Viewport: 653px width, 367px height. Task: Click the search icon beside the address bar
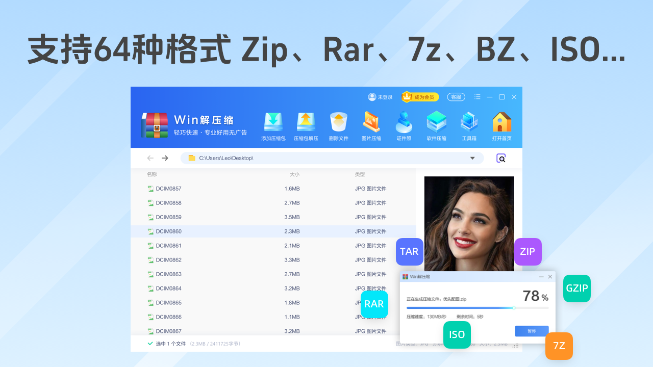(501, 158)
